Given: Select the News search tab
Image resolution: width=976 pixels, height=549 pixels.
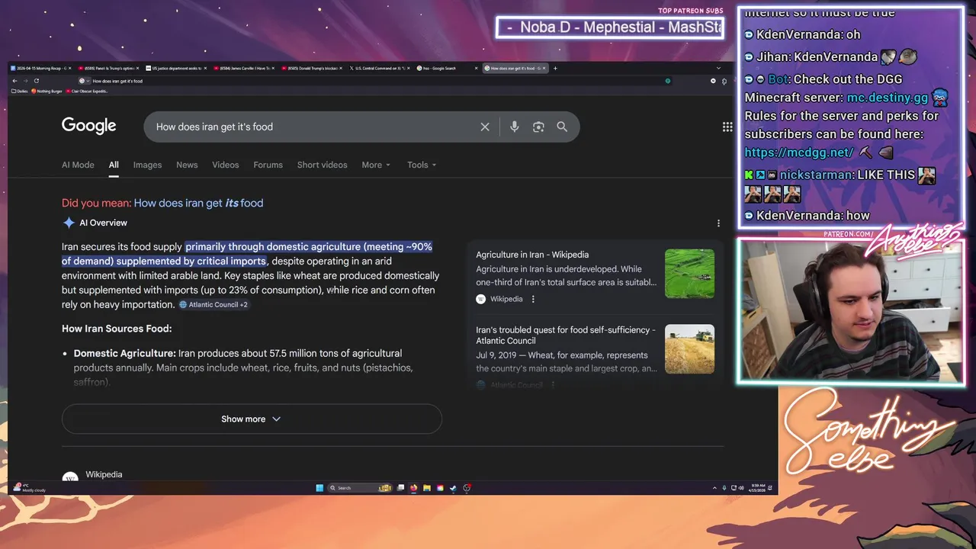Looking at the screenshot, I should coord(187,165).
